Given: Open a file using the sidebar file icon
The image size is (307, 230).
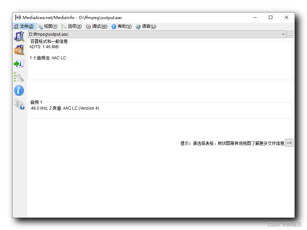Looking at the screenshot, I should [19, 36].
